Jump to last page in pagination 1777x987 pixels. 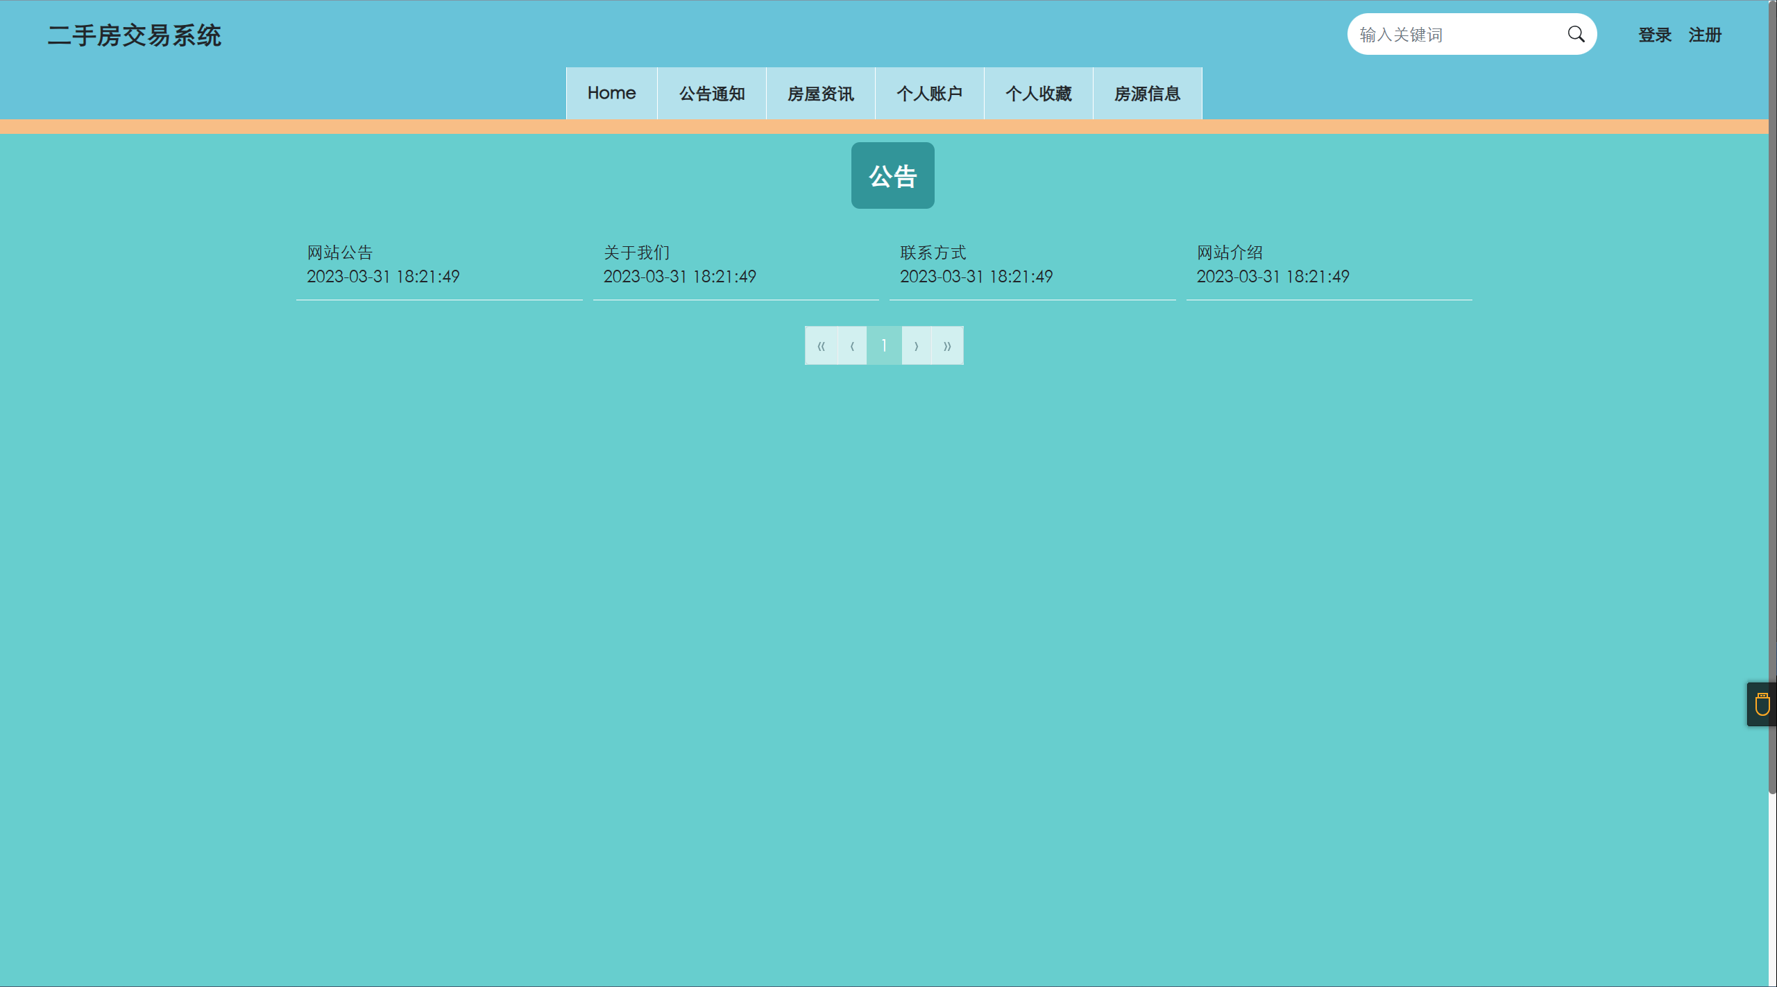coord(947,345)
